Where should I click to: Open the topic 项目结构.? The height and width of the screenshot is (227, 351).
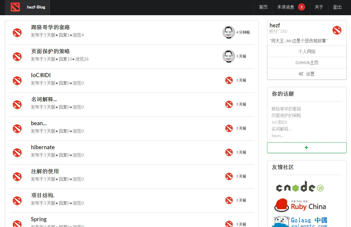[43, 195]
